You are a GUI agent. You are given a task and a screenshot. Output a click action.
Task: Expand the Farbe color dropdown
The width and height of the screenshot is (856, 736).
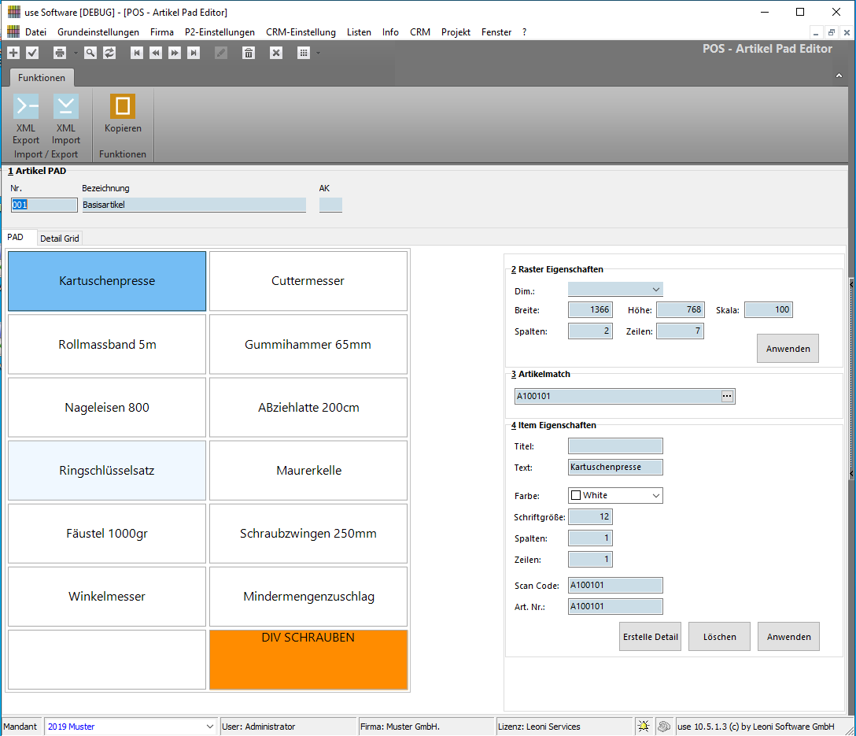click(x=655, y=496)
